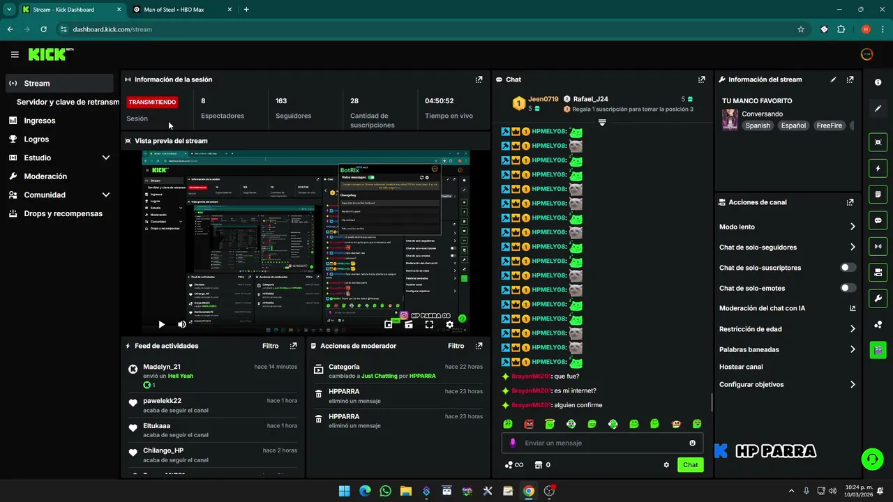893x502 pixels.
Task: Pop out the Acciones de canal panel
Action: click(850, 202)
